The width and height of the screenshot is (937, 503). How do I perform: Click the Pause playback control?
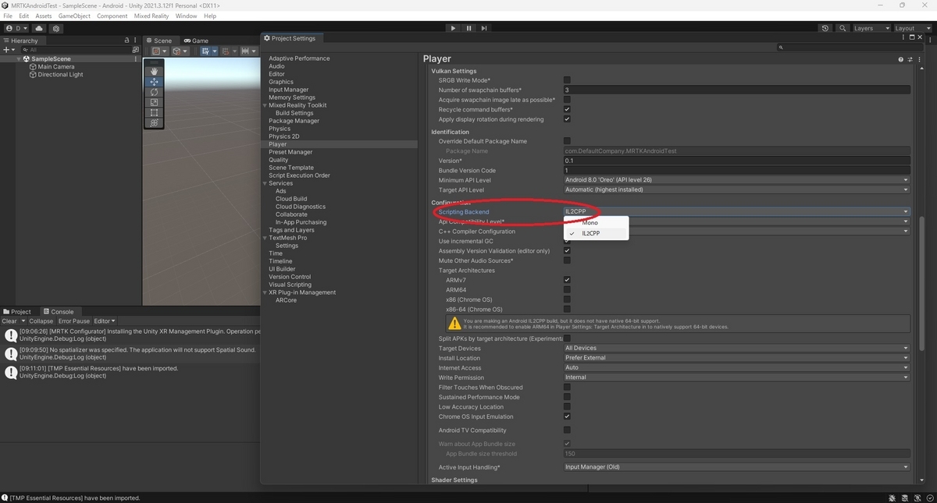click(x=468, y=28)
